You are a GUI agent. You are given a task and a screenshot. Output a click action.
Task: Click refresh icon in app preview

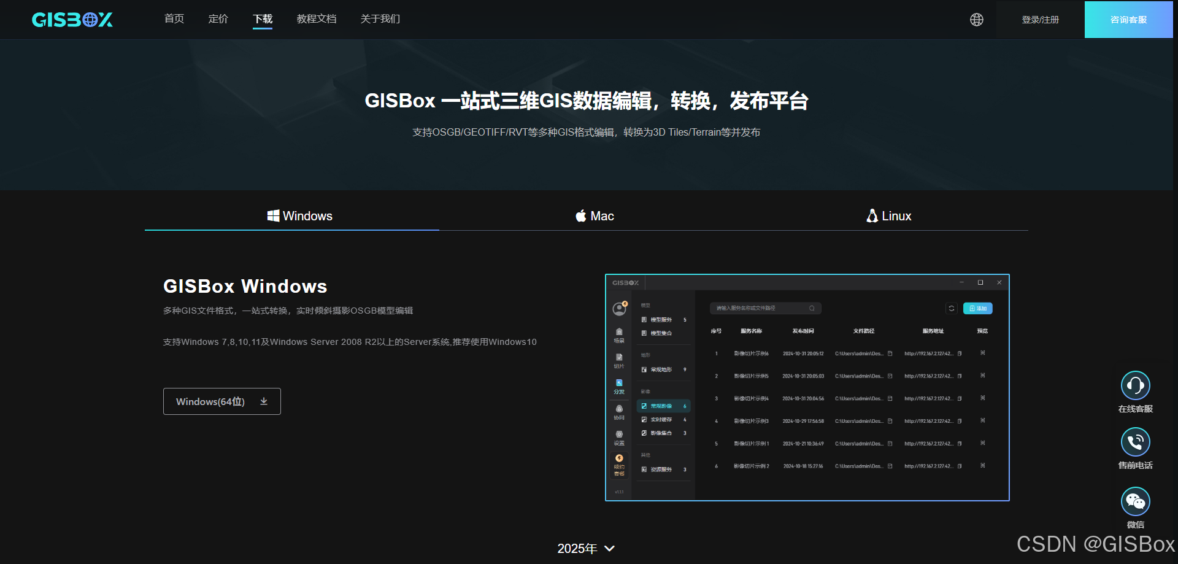coord(952,308)
